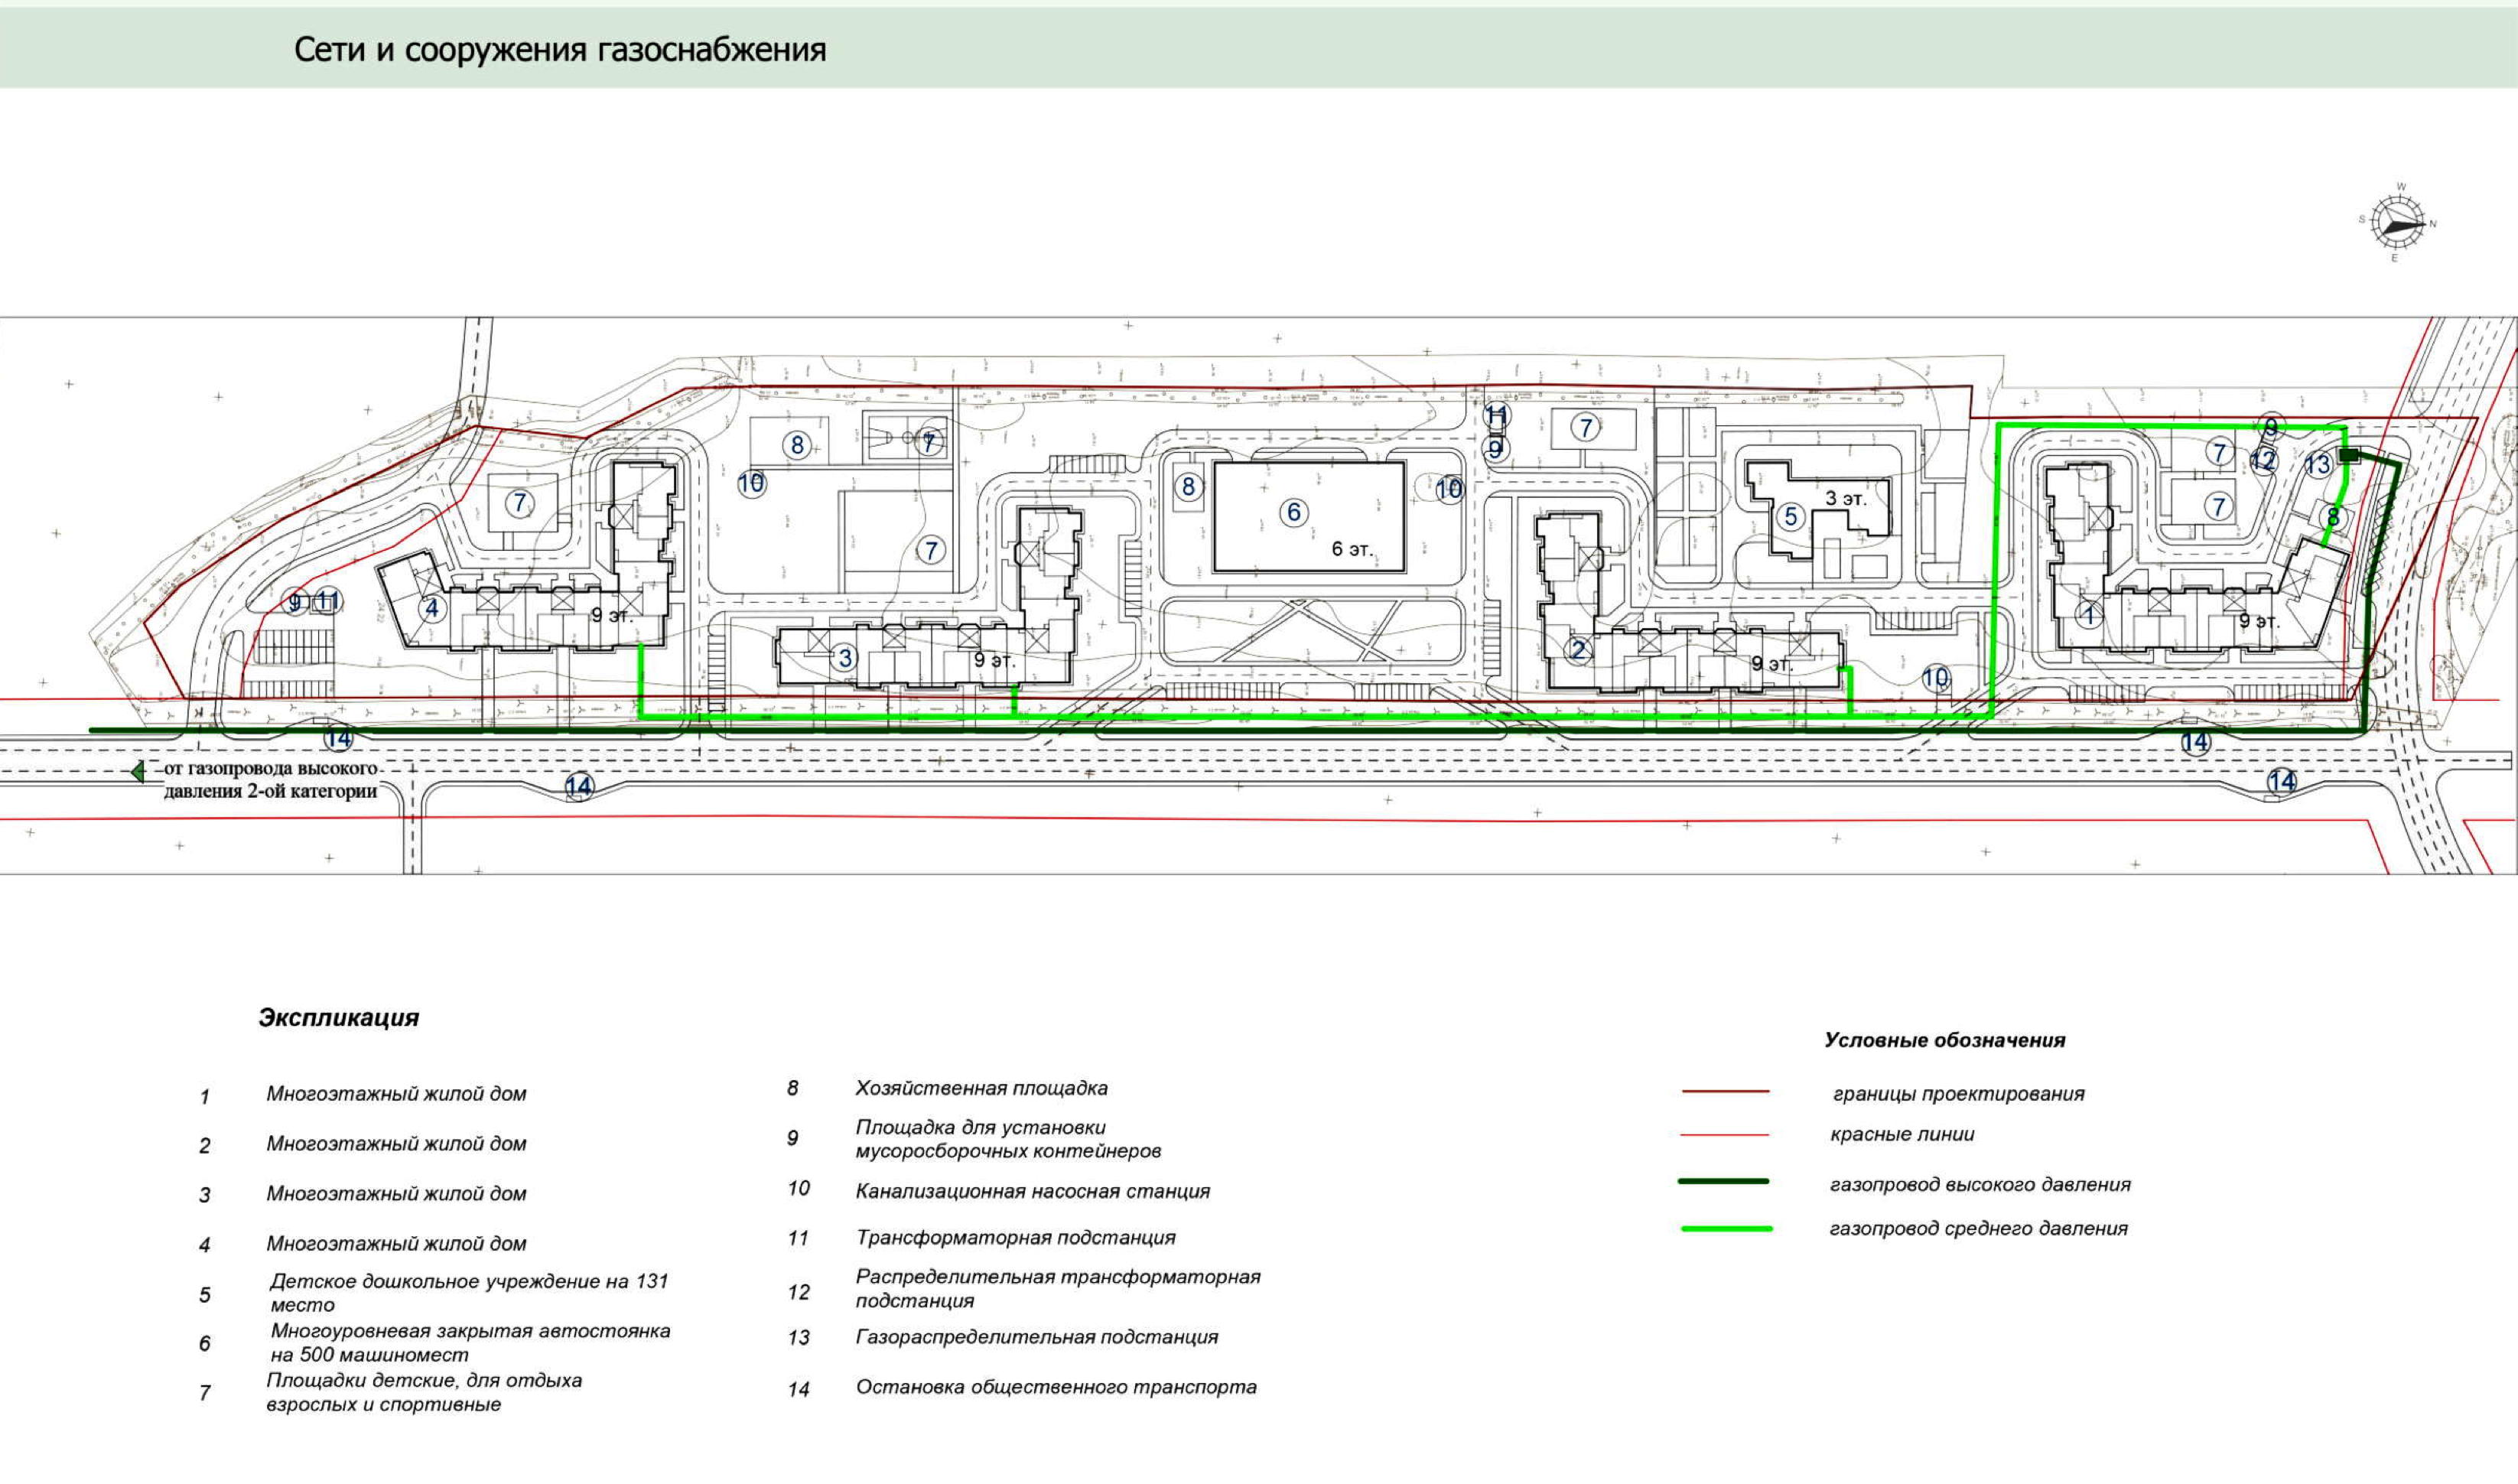Click legend entry 'Газораспределительная подстанция'
Viewport: 2518px width, 1484px height.
coord(1036,1337)
